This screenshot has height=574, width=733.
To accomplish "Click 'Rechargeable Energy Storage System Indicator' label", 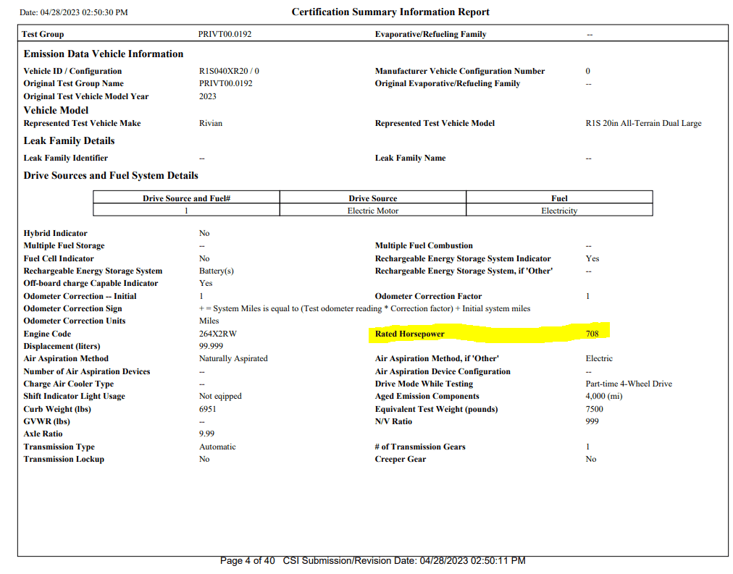I will (463, 258).
